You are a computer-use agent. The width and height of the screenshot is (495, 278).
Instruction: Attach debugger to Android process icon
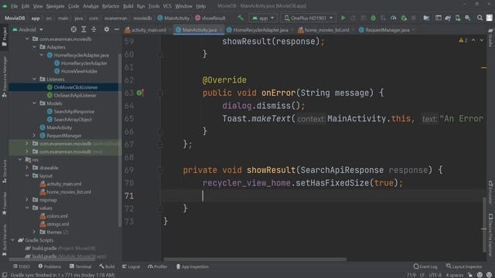coord(404,18)
